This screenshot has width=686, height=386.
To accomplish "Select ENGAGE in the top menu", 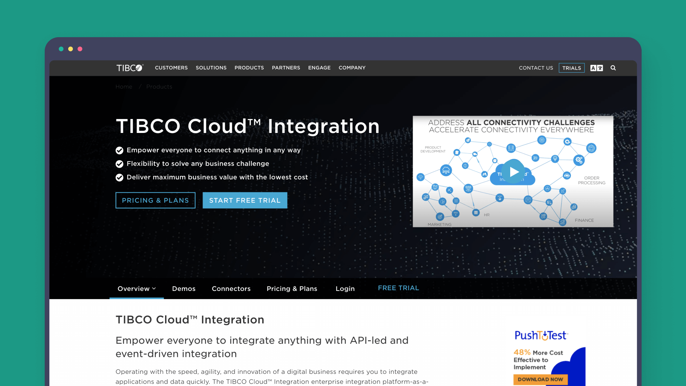I will pyautogui.click(x=319, y=68).
